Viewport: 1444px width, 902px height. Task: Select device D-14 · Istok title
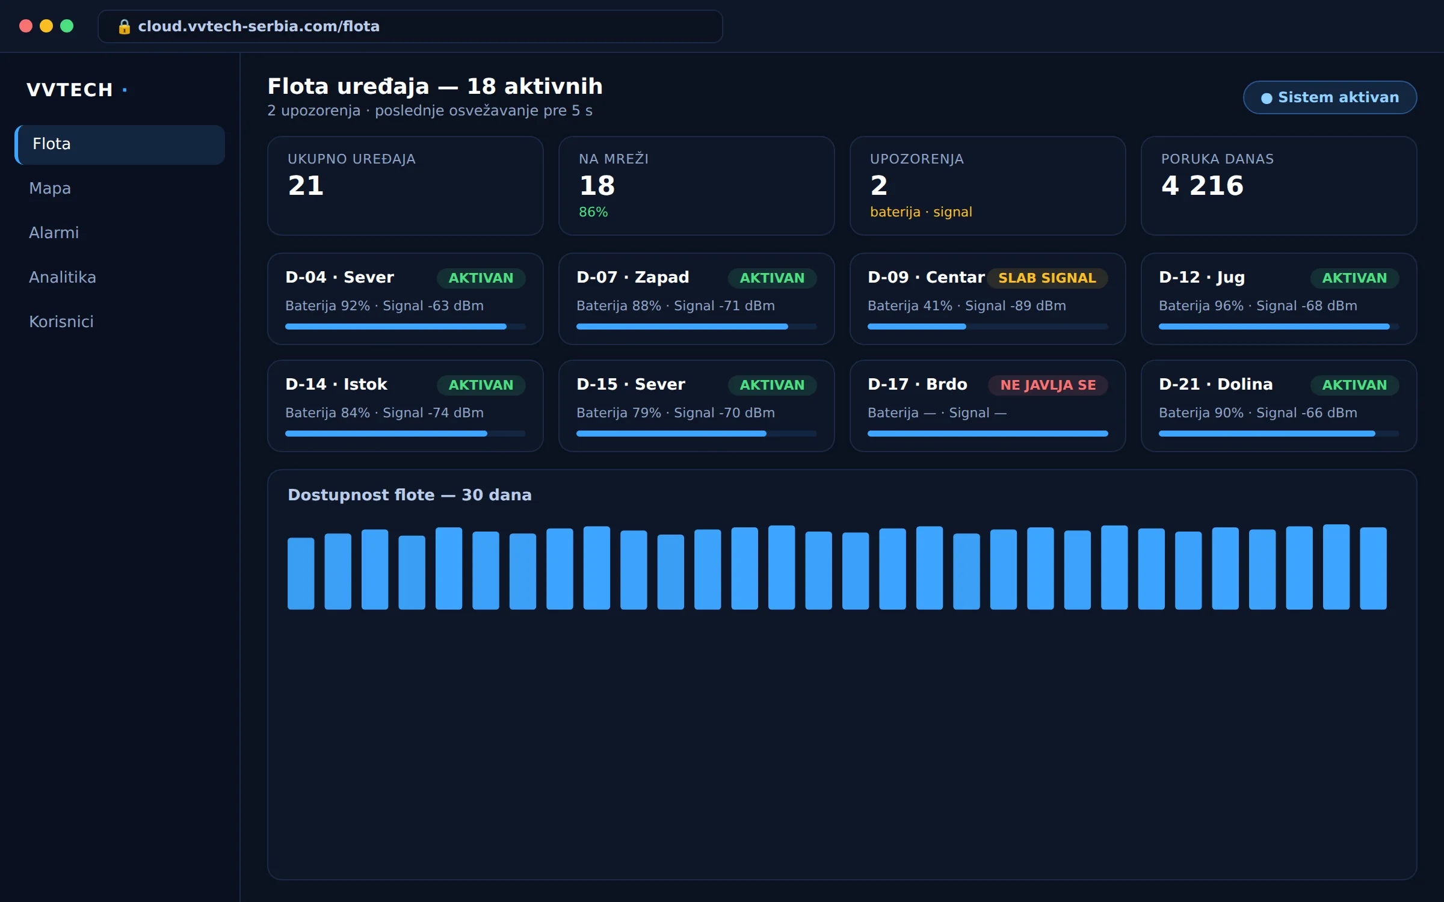tap(336, 384)
